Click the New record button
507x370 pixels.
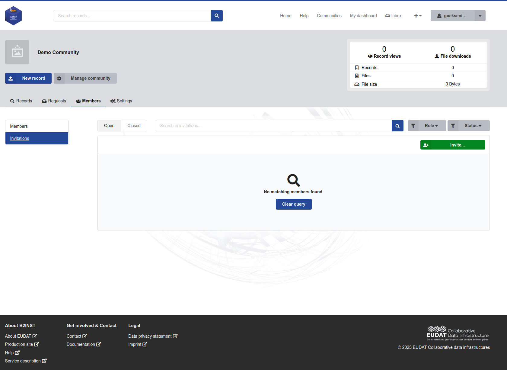[28, 78]
